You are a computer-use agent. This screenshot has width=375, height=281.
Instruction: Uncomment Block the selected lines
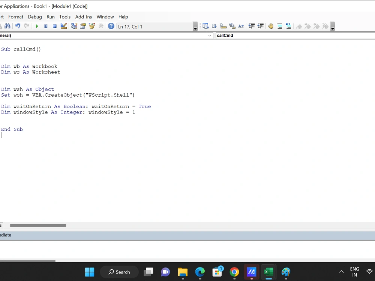pos(288,26)
